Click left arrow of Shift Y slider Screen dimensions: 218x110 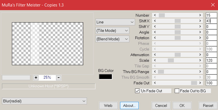(155, 27)
